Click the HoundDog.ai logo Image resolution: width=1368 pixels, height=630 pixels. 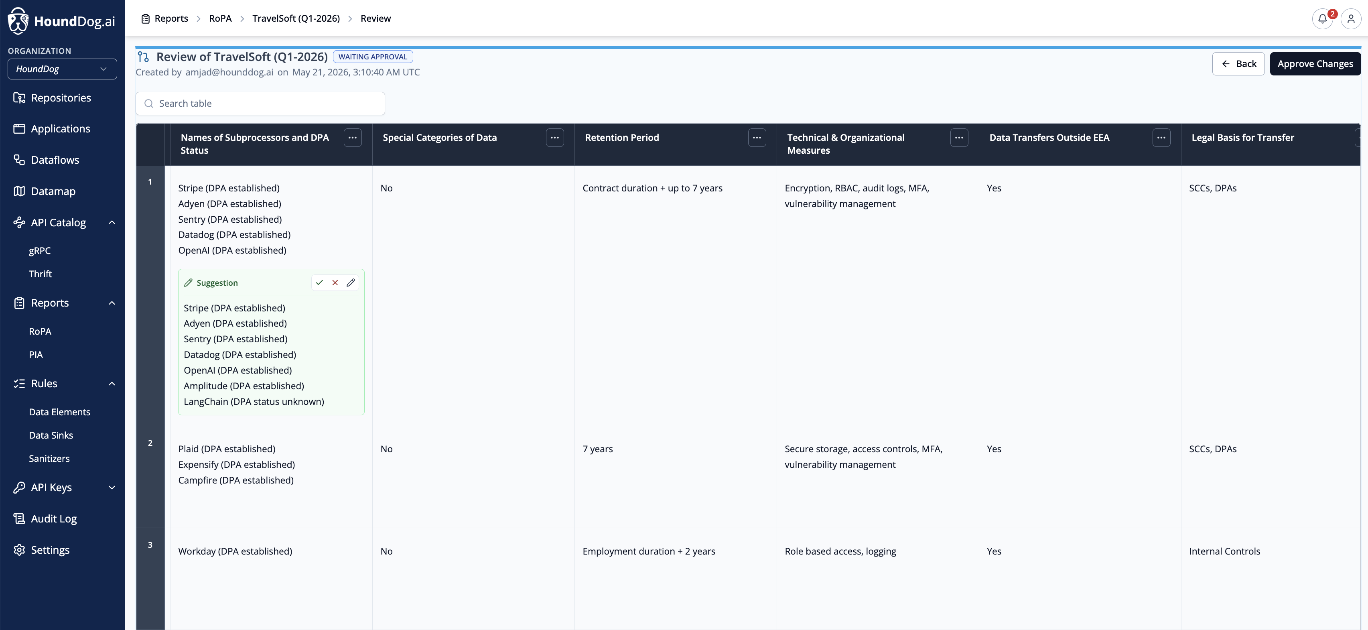[62, 21]
